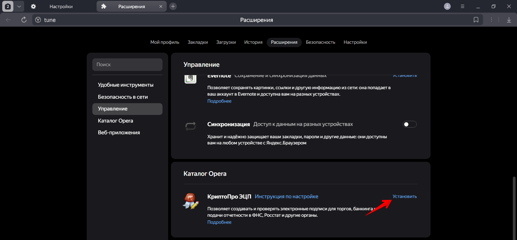Focus the Поиск search field
The height and width of the screenshot is (240, 517).
[127, 64]
